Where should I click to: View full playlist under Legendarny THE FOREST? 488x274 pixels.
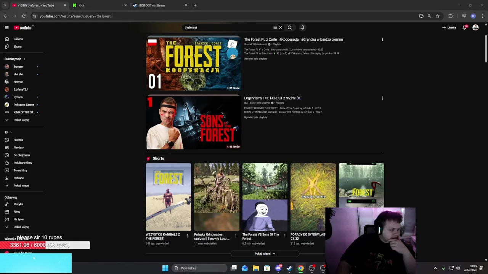click(256, 117)
